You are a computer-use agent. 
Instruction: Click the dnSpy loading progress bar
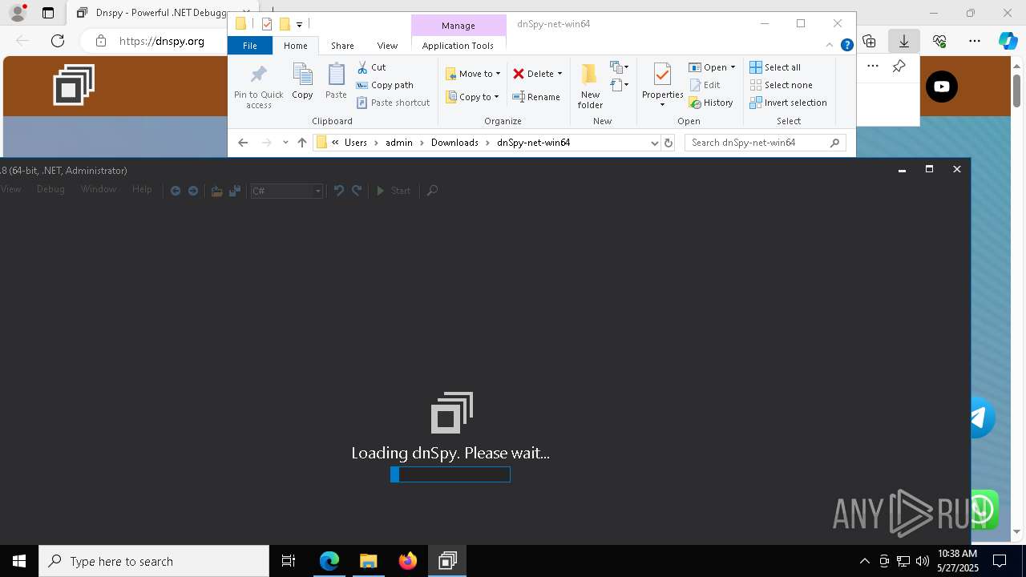tap(450, 474)
